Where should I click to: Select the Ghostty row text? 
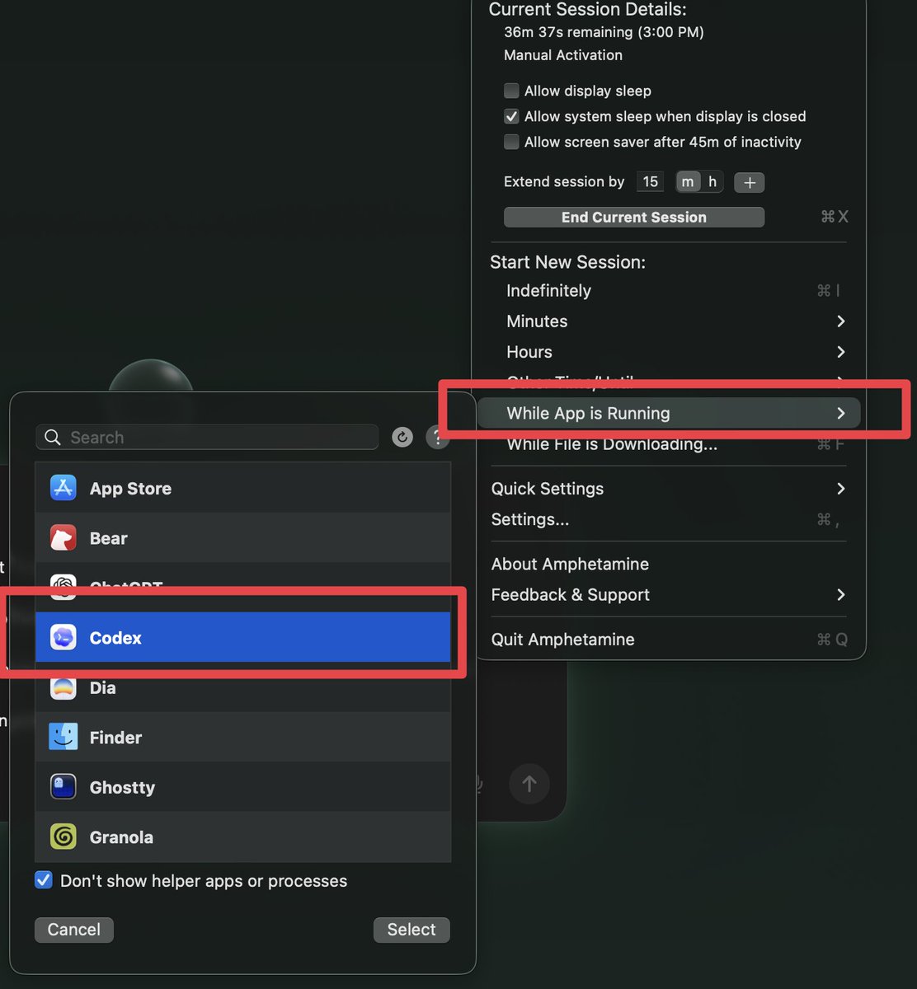(x=122, y=788)
